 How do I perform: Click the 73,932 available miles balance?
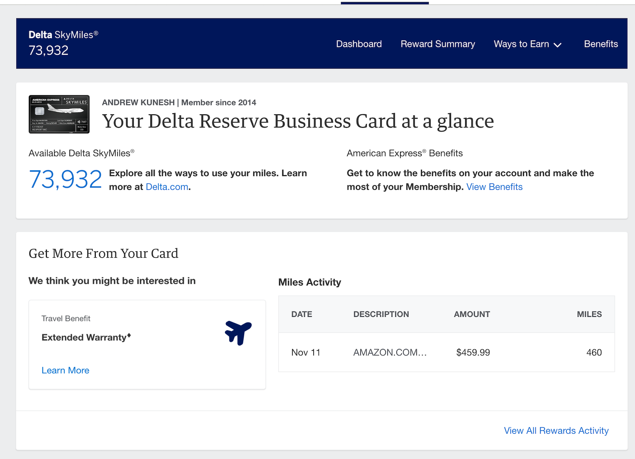coord(65,179)
